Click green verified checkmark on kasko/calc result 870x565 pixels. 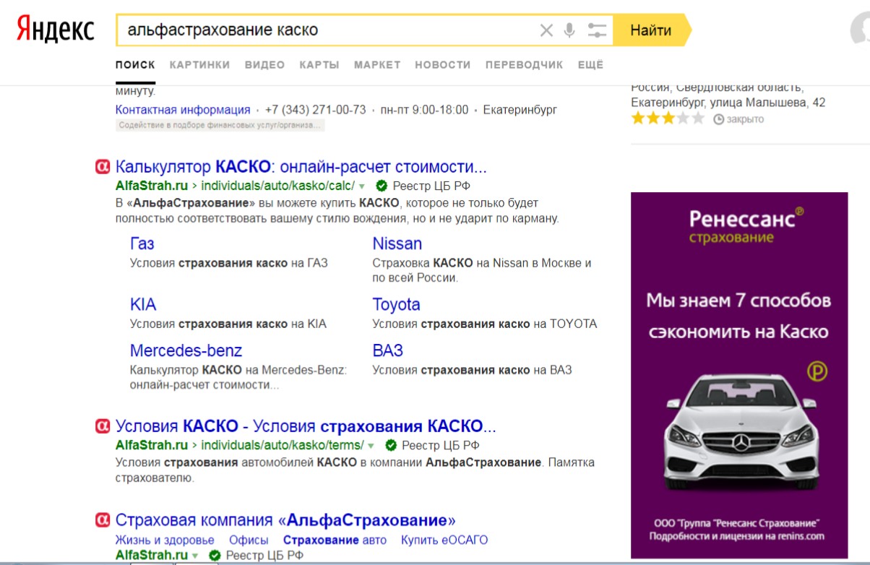pos(382,186)
